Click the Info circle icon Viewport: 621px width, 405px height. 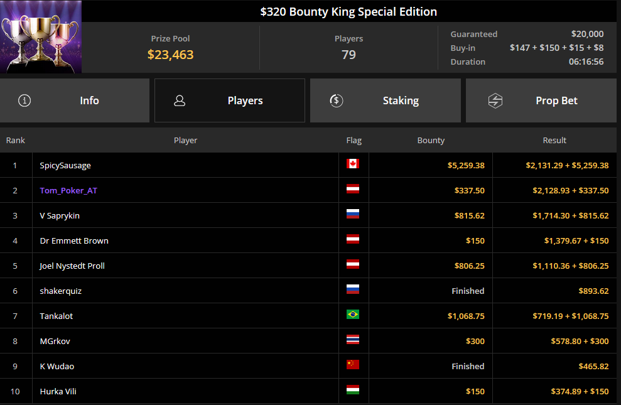pyautogui.click(x=24, y=100)
